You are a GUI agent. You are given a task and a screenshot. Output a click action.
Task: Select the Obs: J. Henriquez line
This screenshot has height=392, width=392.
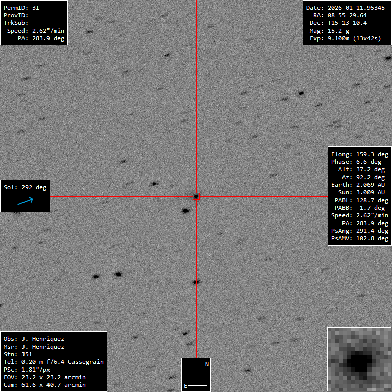pos(34,339)
